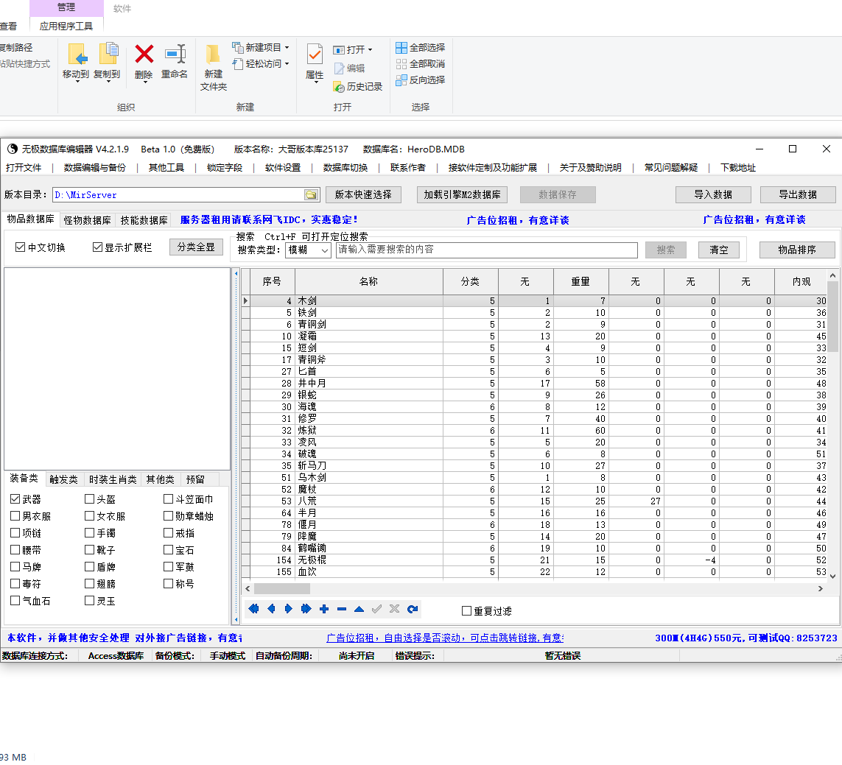Expand the 新建项目 dropdown in ribbon

coord(287,48)
